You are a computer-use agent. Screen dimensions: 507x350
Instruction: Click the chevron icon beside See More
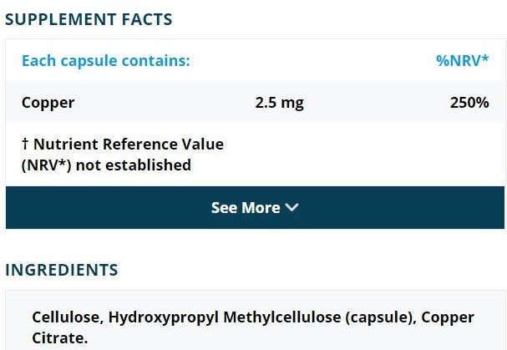[292, 208]
